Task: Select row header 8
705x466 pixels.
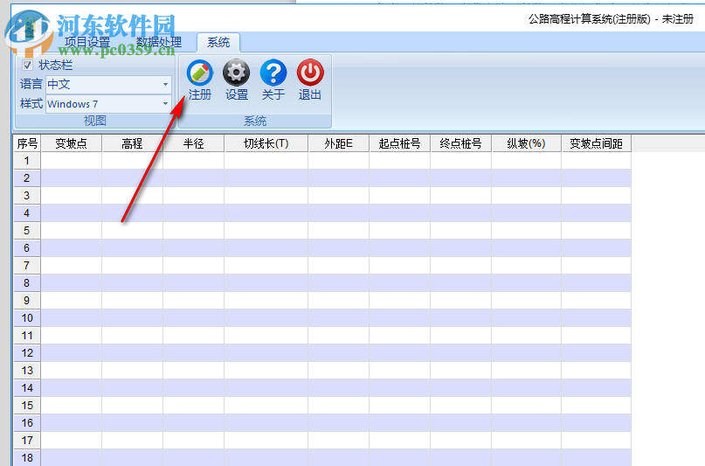Action: (27, 283)
